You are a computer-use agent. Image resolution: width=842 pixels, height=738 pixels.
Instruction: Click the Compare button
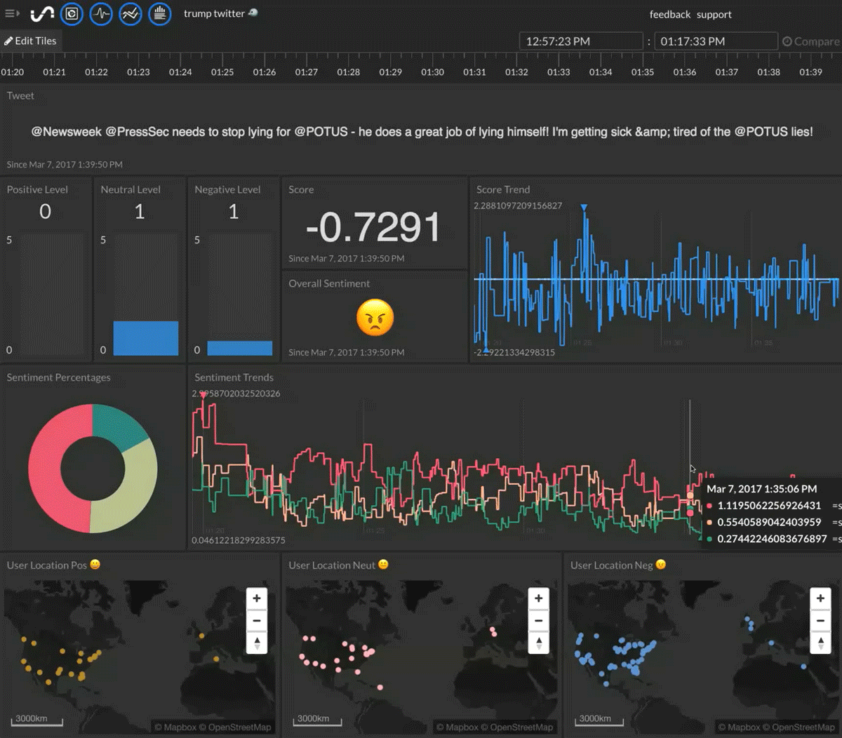click(x=811, y=41)
